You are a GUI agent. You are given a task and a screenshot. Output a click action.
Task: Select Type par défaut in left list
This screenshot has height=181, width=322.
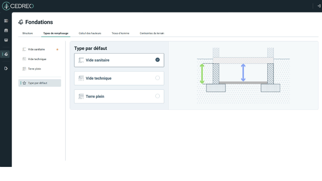coord(39,83)
